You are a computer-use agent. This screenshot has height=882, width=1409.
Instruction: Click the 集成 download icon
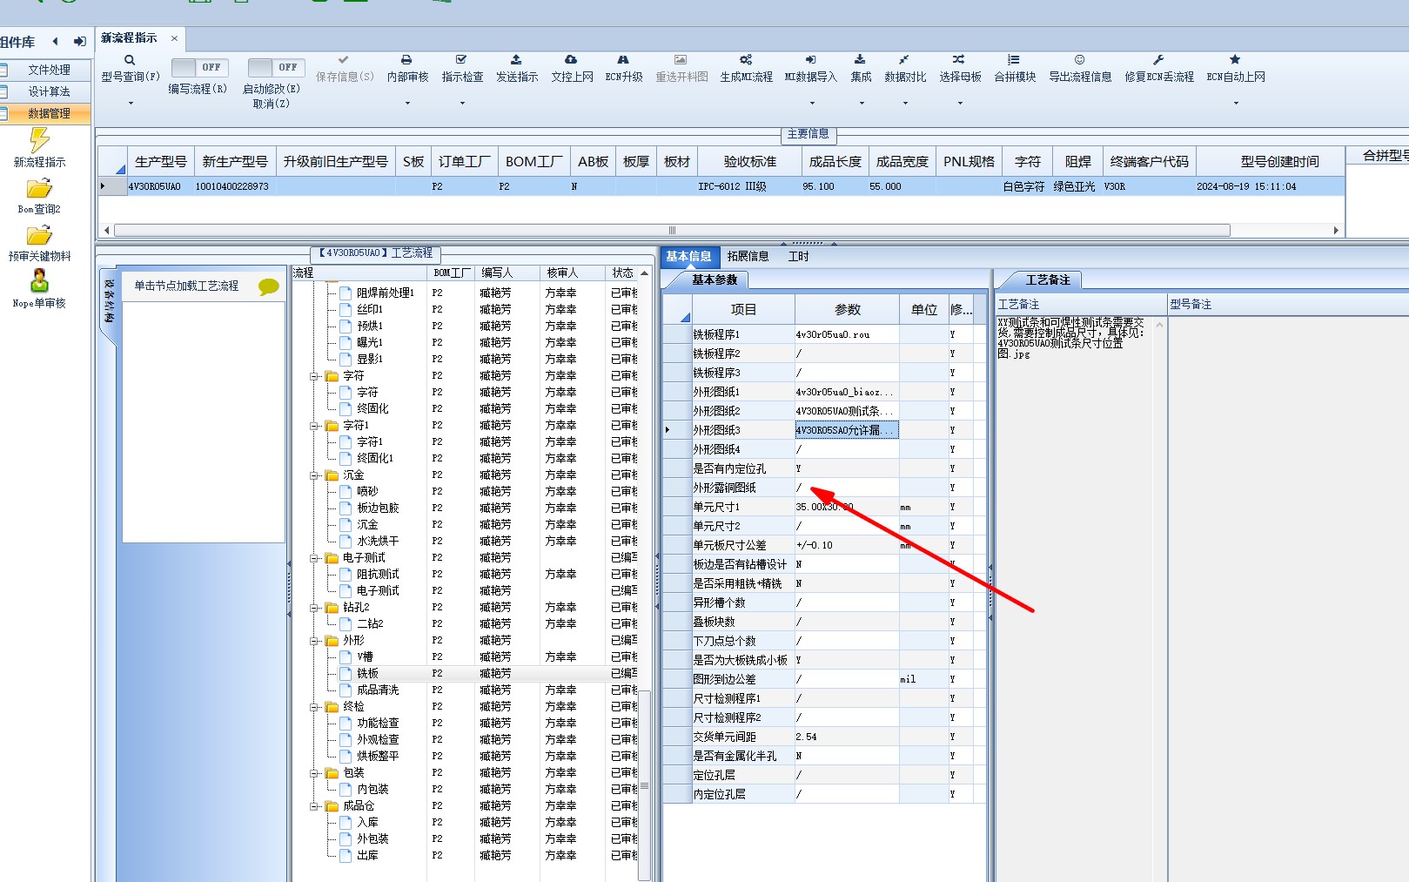(x=860, y=60)
